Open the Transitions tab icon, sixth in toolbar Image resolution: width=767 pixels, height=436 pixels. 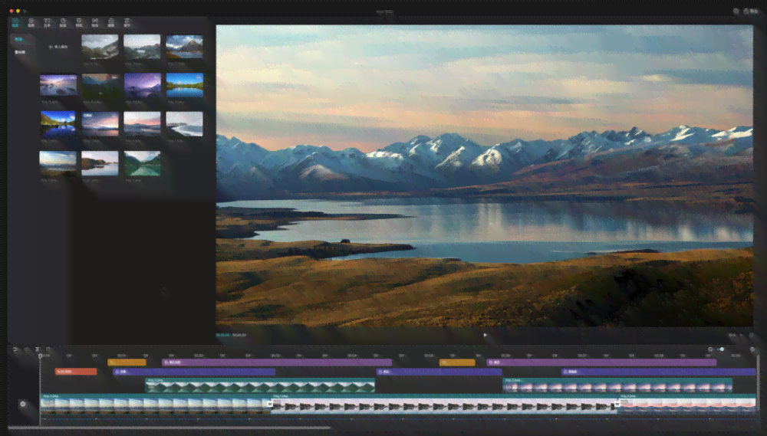(x=95, y=22)
